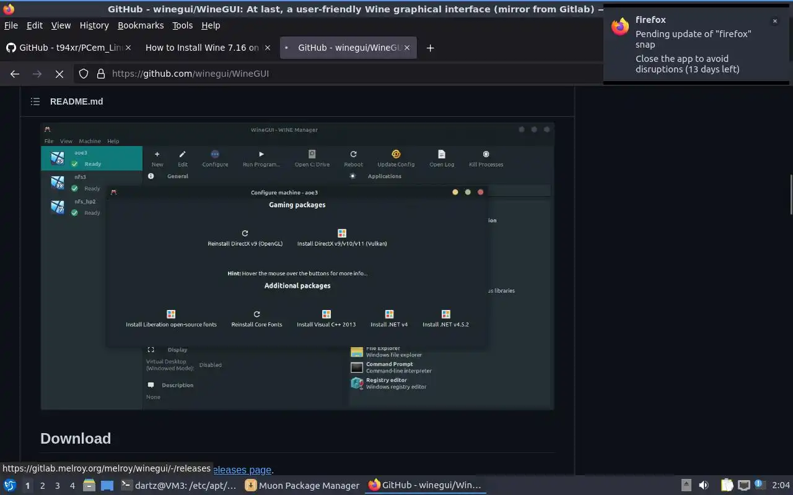The width and height of the screenshot is (793, 495).
Task: Switch to Muon Package Manager window
Action: click(302, 486)
